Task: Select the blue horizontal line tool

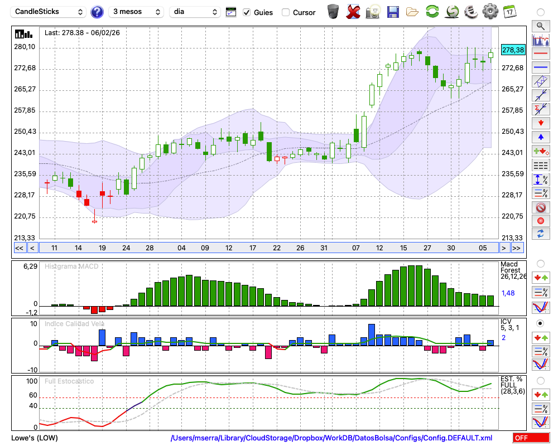Action: point(540,67)
